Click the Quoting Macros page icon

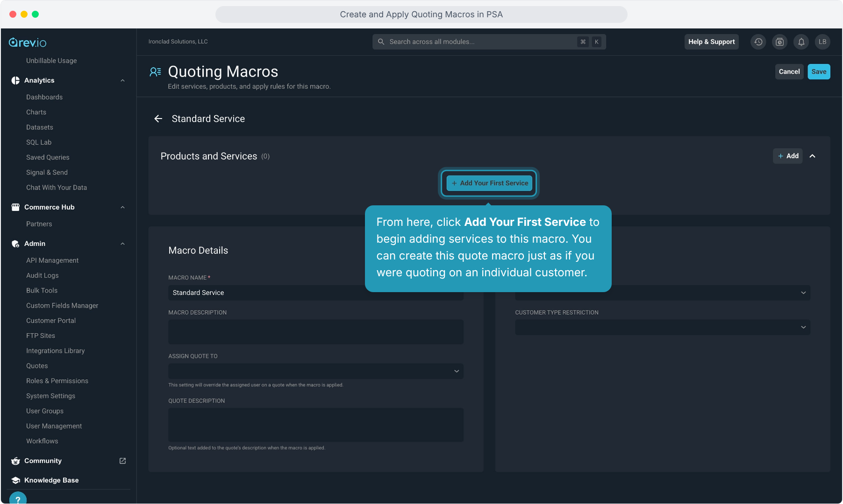(x=155, y=71)
